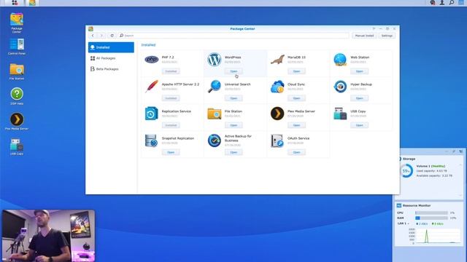This screenshot has height=262, width=467.
Task: Open USB Copy desktop shortcut
Action: (x=17, y=146)
